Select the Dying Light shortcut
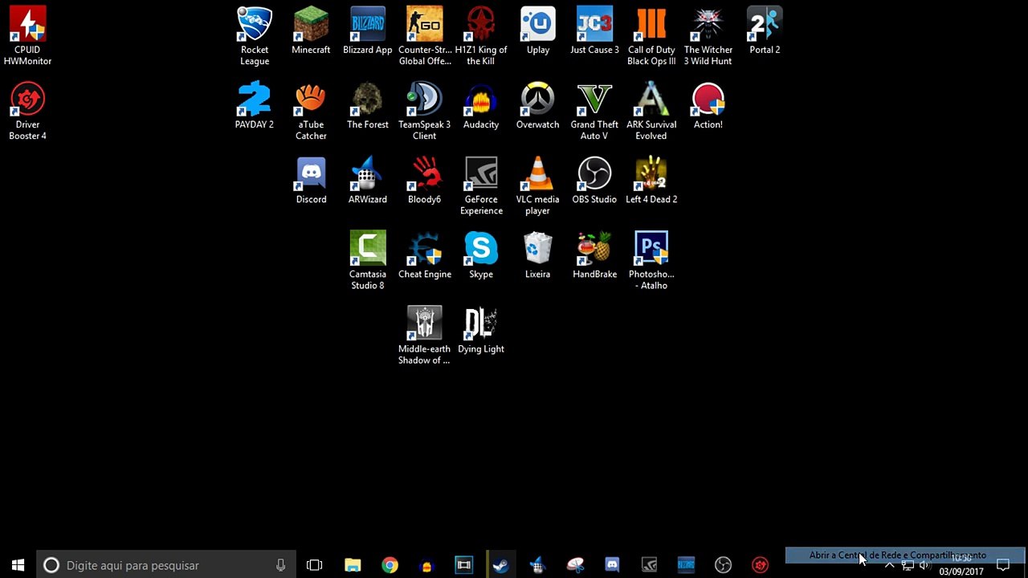Screen dimensions: 1028x578 481,329
